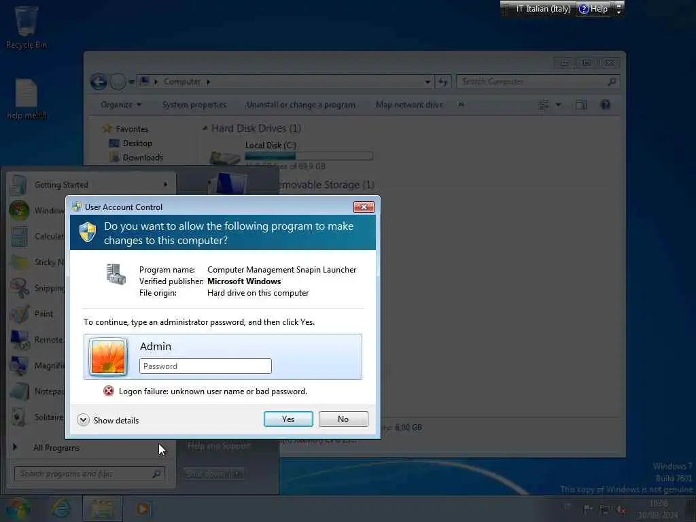Image resolution: width=696 pixels, height=522 pixels.
Task: Click the Magnifier icon in Start menu
Action: click(x=19, y=365)
